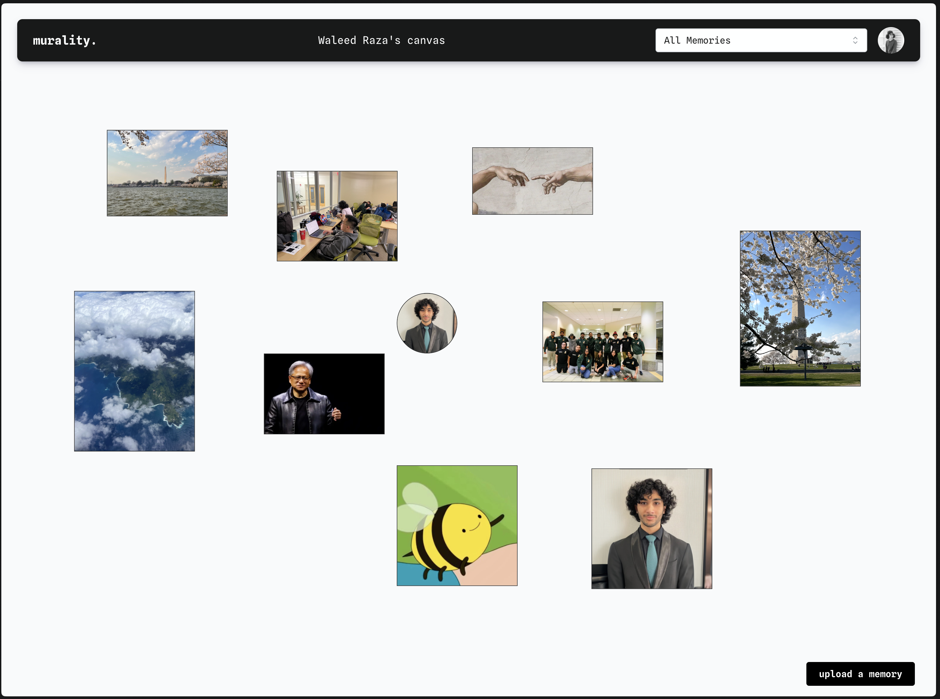Click the monument obelisk in waterfront photo
The height and width of the screenshot is (699, 940).
click(165, 174)
